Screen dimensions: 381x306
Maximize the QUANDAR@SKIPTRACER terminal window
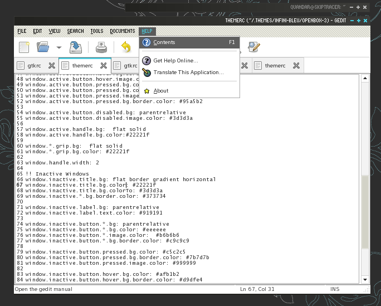pyautogui.click(x=358, y=7)
